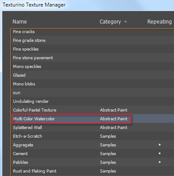Choose the Fine speckles texture
174x176 pixels.
pos(93,49)
